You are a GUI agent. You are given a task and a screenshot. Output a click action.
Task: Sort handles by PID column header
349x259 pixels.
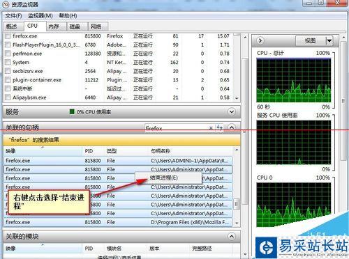coord(93,151)
